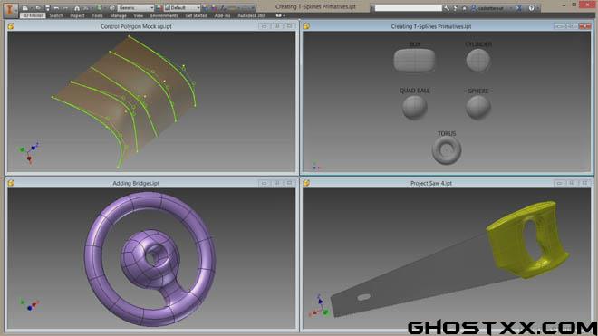Expand the ribbon display options arrow
This screenshot has width=598, height=336.
click(284, 15)
